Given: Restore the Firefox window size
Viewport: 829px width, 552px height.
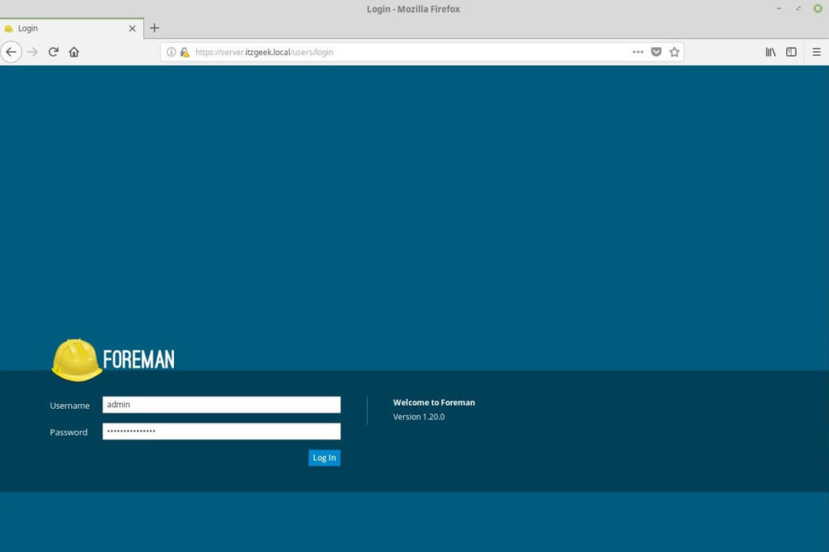Looking at the screenshot, I should pos(798,8).
